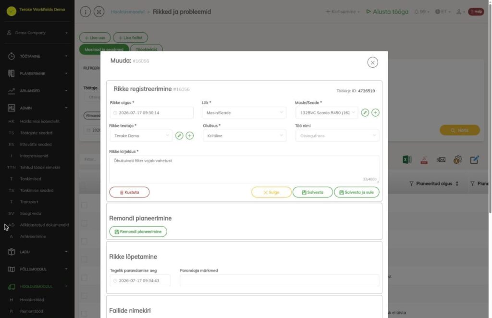Screen dimensions: 492x318
Task: Click the info circle icon in header
Action: [x=86, y=12]
